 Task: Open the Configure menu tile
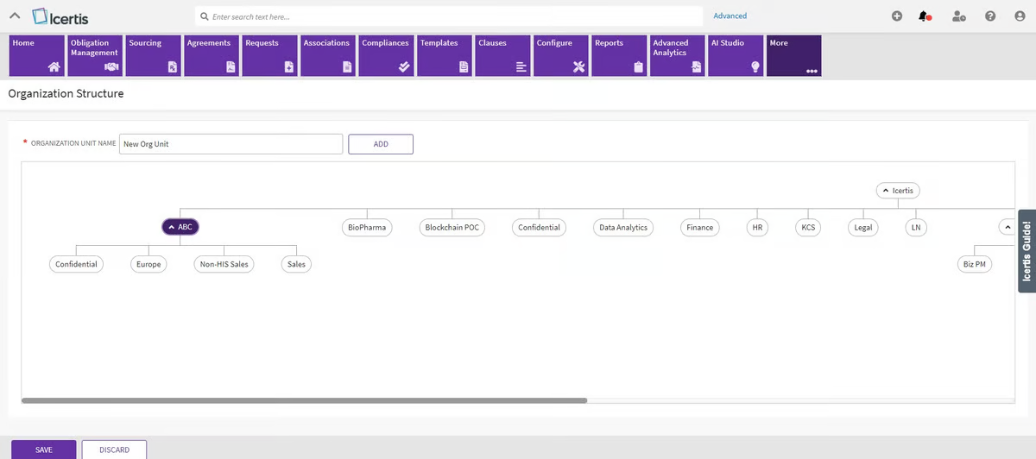[560, 56]
